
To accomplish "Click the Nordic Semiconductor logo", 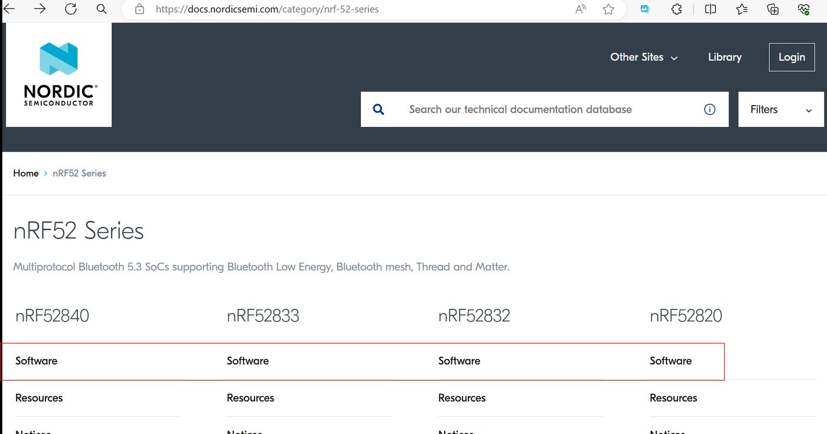I will pos(58,74).
